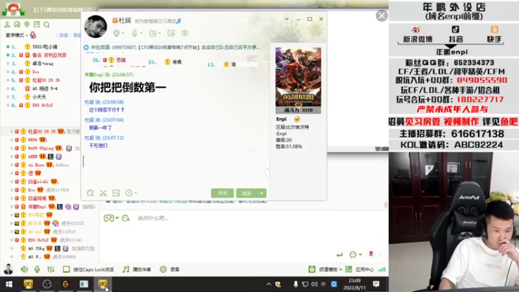Expand the voice call dropdown arrow
Screen dimensions: 519x292
coord(141,33)
